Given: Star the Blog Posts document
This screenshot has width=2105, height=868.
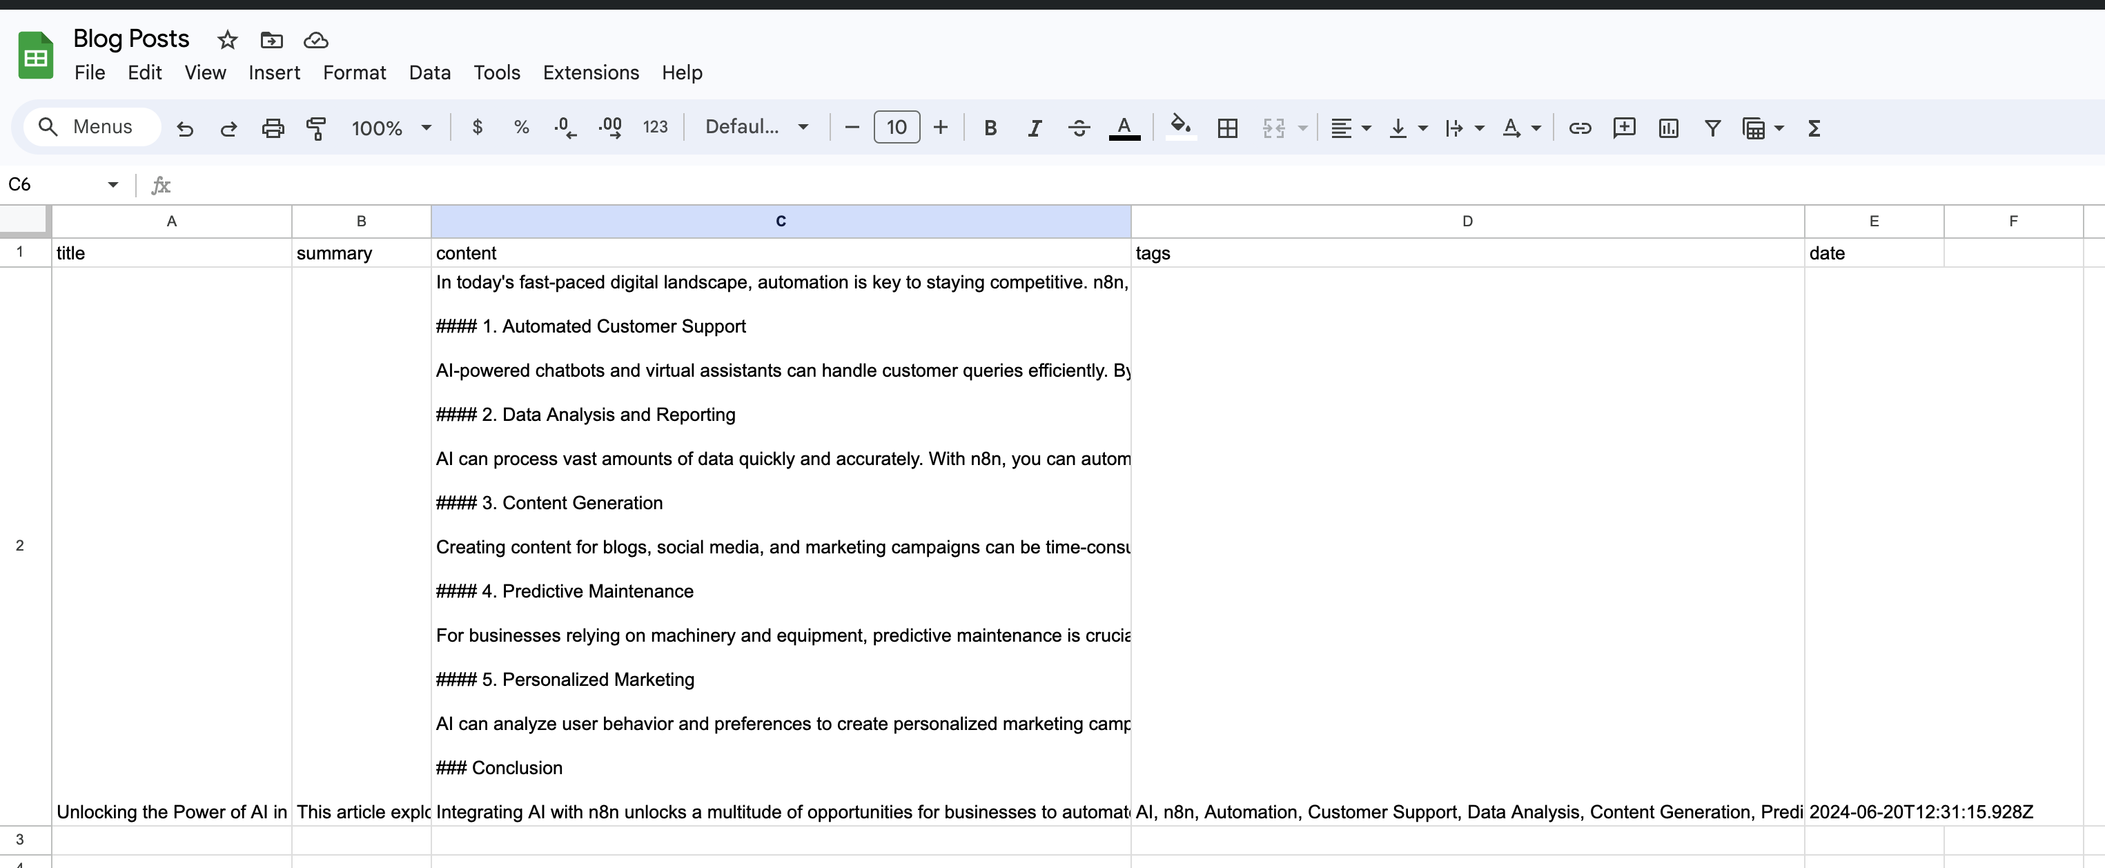Looking at the screenshot, I should pyautogui.click(x=227, y=40).
